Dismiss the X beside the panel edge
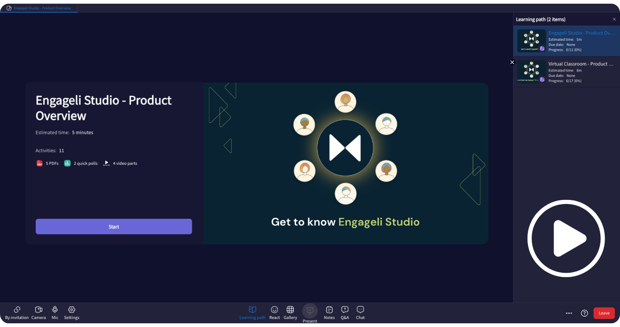This screenshot has height=327, width=620. coord(512,62)
